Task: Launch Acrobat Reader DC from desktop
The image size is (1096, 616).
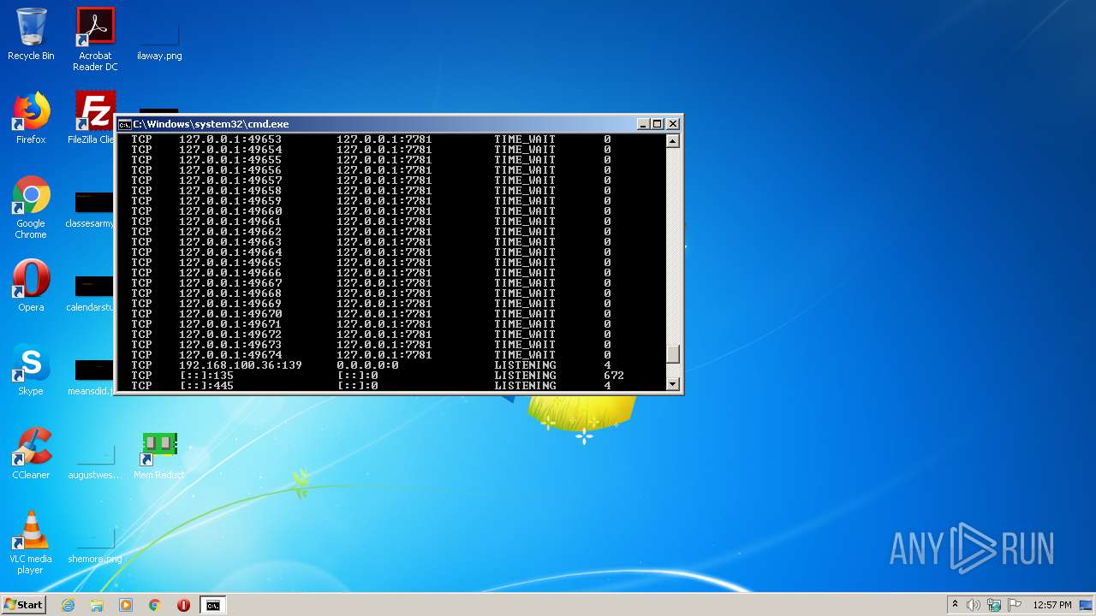Action: point(95,39)
